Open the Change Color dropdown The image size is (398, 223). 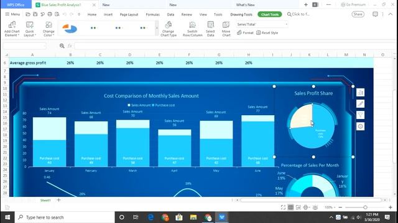(x=49, y=29)
